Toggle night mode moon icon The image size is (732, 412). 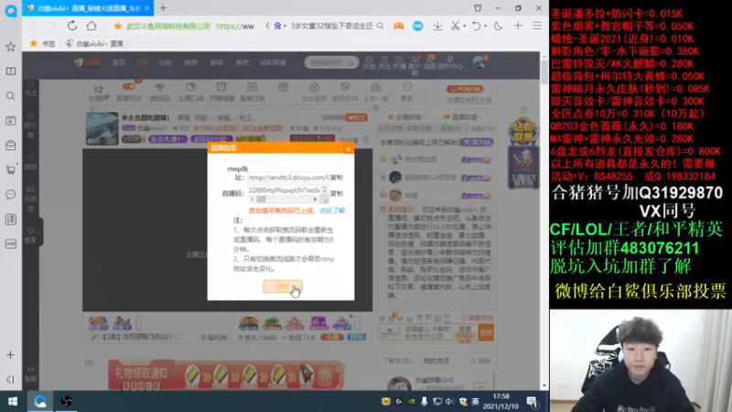click(x=498, y=27)
